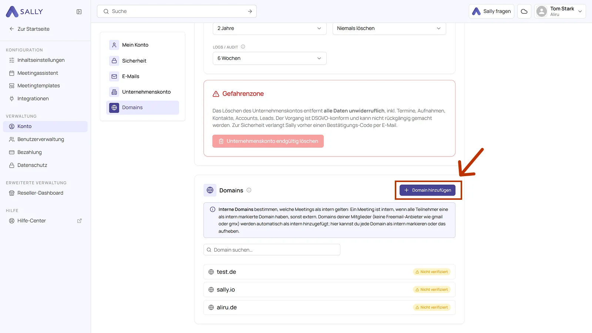Open the 2 Jahre retention dropdown
592x333 pixels.
click(x=269, y=28)
